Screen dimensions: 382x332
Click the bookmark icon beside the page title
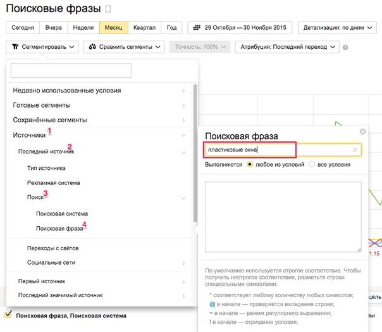coord(108,10)
